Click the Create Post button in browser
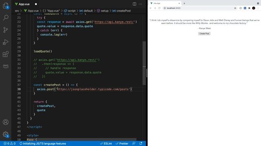The width and height of the screenshot is (261, 146). click(204, 34)
